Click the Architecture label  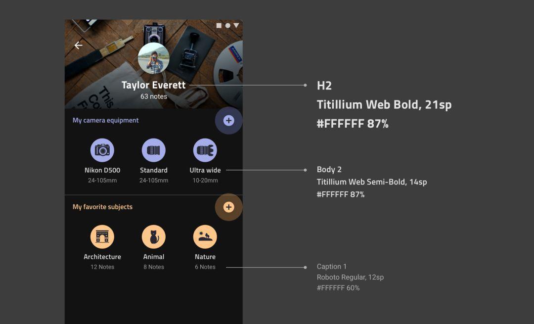(102, 257)
